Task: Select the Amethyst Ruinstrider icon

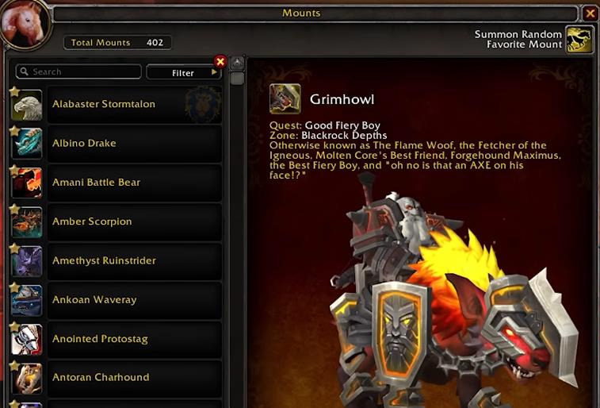Action: [27, 261]
